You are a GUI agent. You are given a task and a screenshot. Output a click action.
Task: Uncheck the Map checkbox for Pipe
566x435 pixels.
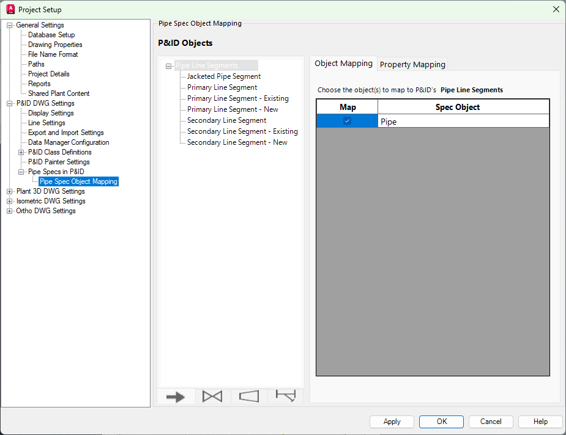[x=347, y=121]
